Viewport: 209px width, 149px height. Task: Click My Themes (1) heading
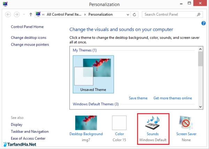[x=85, y=50]
